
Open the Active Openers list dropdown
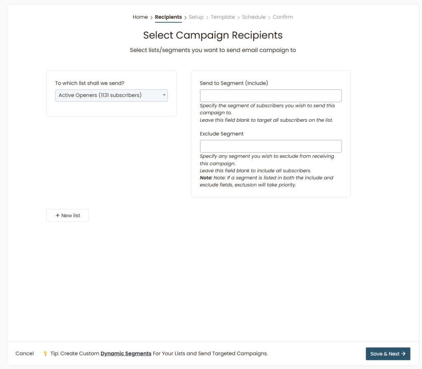(111, 95)
